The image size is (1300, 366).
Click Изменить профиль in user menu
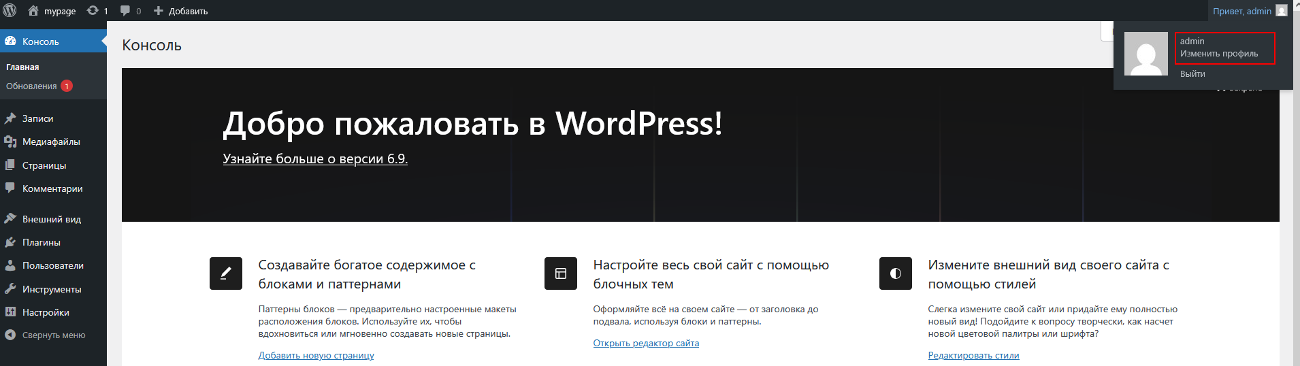[x=1218, y=54]
